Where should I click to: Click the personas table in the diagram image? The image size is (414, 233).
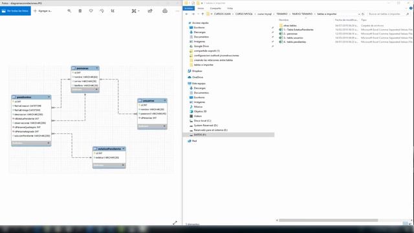(x=85, y=79)
